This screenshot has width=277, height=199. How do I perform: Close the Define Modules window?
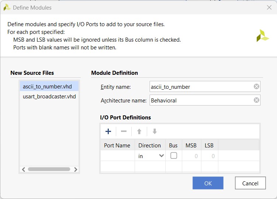click(x=269, y=7)
